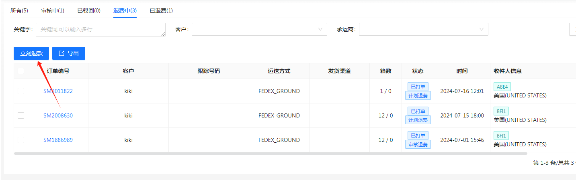Switch to the 所有(5) tab
576x180 pixels.
pyautogui.click(x=19, y=10)
